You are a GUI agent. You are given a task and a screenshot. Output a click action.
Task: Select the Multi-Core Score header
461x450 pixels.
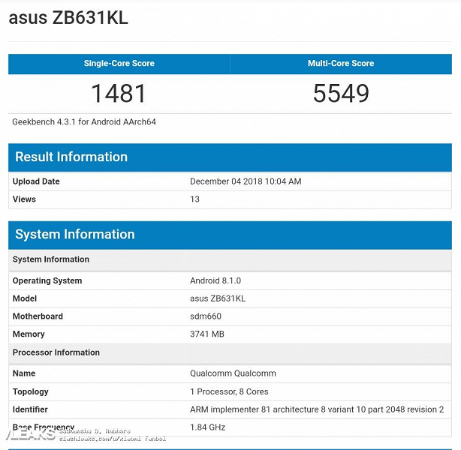tap(341, 64)
